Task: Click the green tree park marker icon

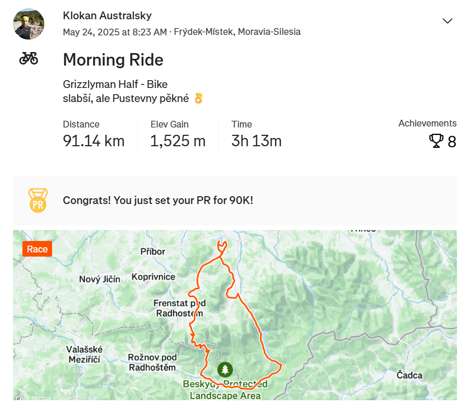Action: coord(225,370)
